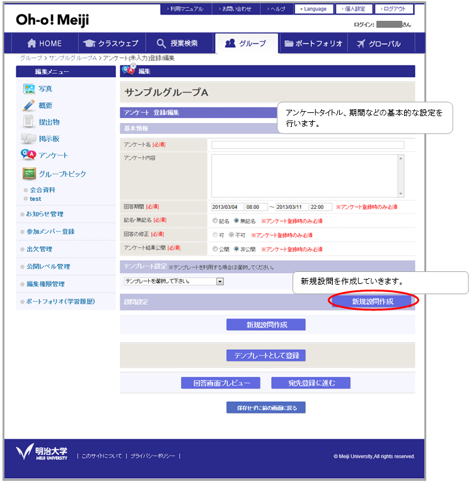Click the 掲示板 speech bubble icon
Image resolution: width=471 pixels, height=484 pixels.
tap(28, 139)
